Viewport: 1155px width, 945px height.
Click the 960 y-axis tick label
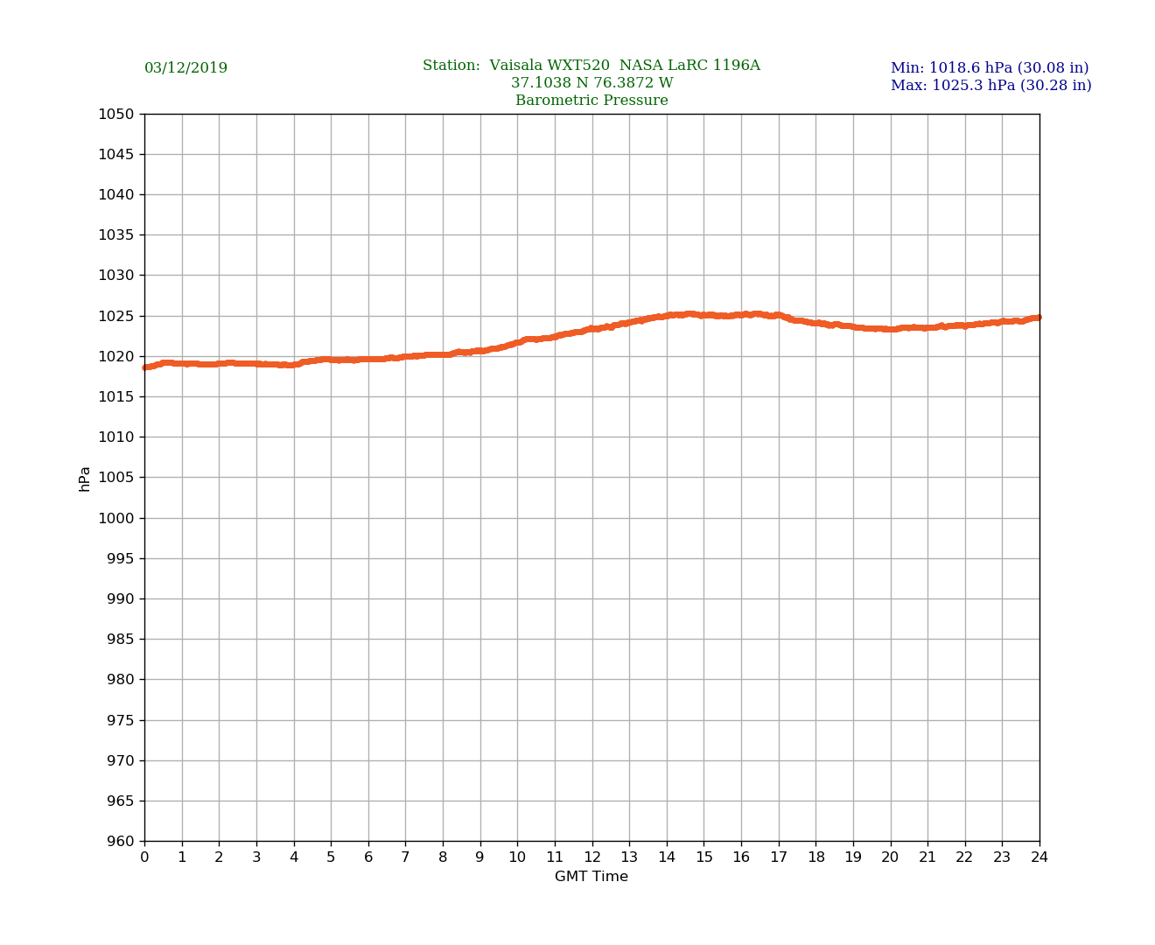click(x=120, y=842)
